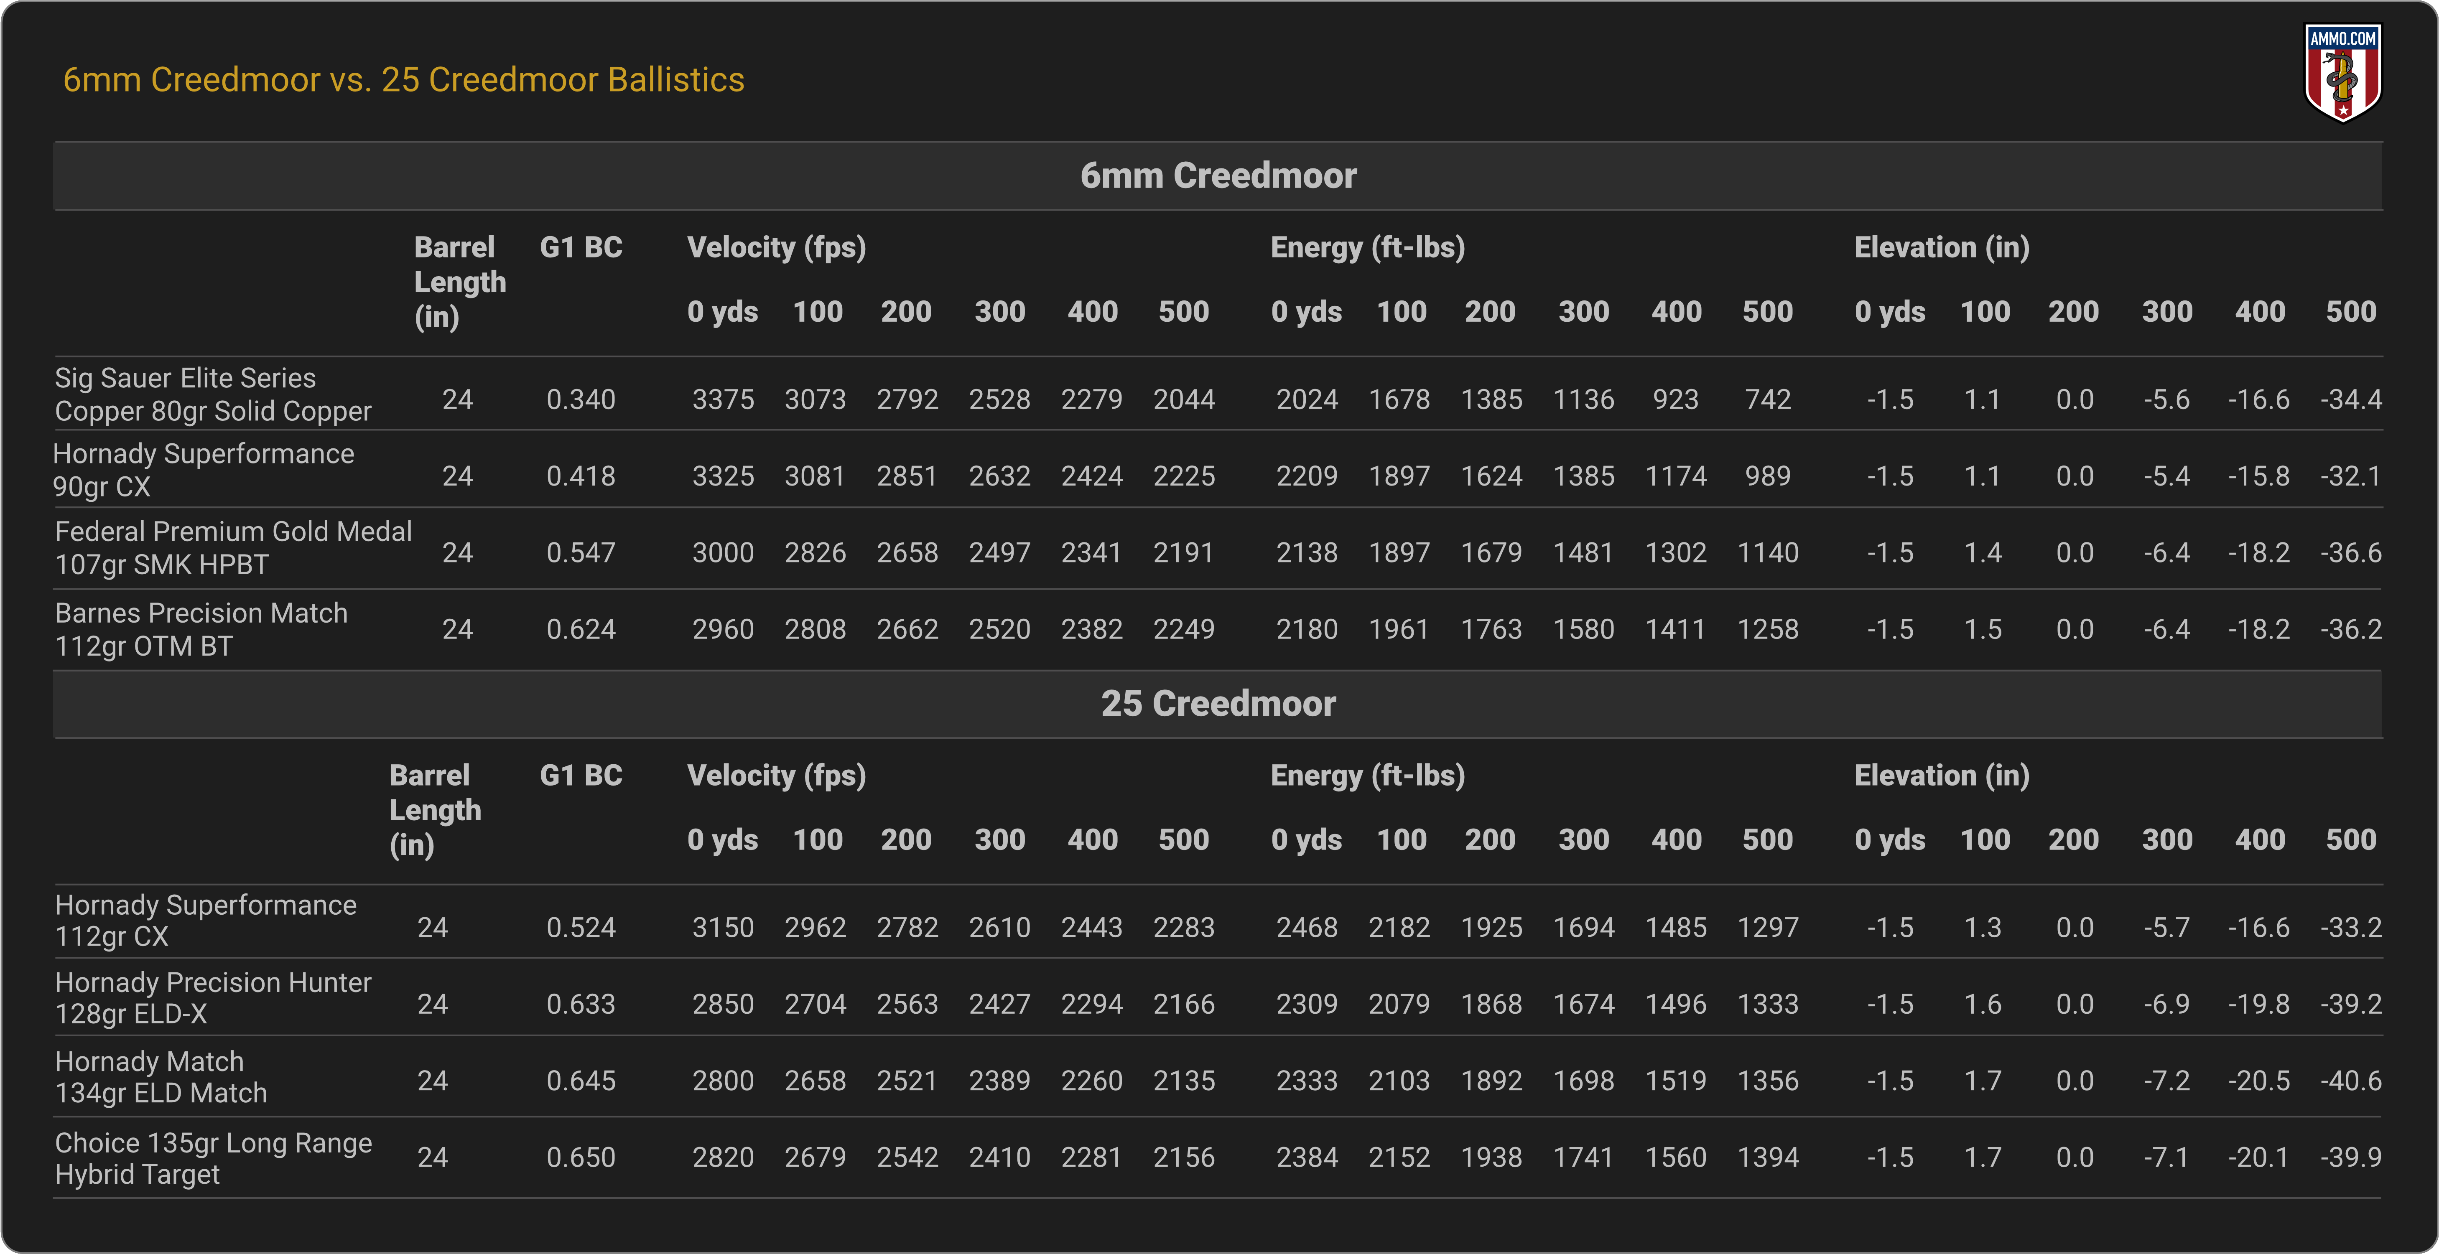The width and height of the screenshot is (2439, 1254).
Task: Click the G1 BC value 0.524
Action: click(x=581, y=928)
